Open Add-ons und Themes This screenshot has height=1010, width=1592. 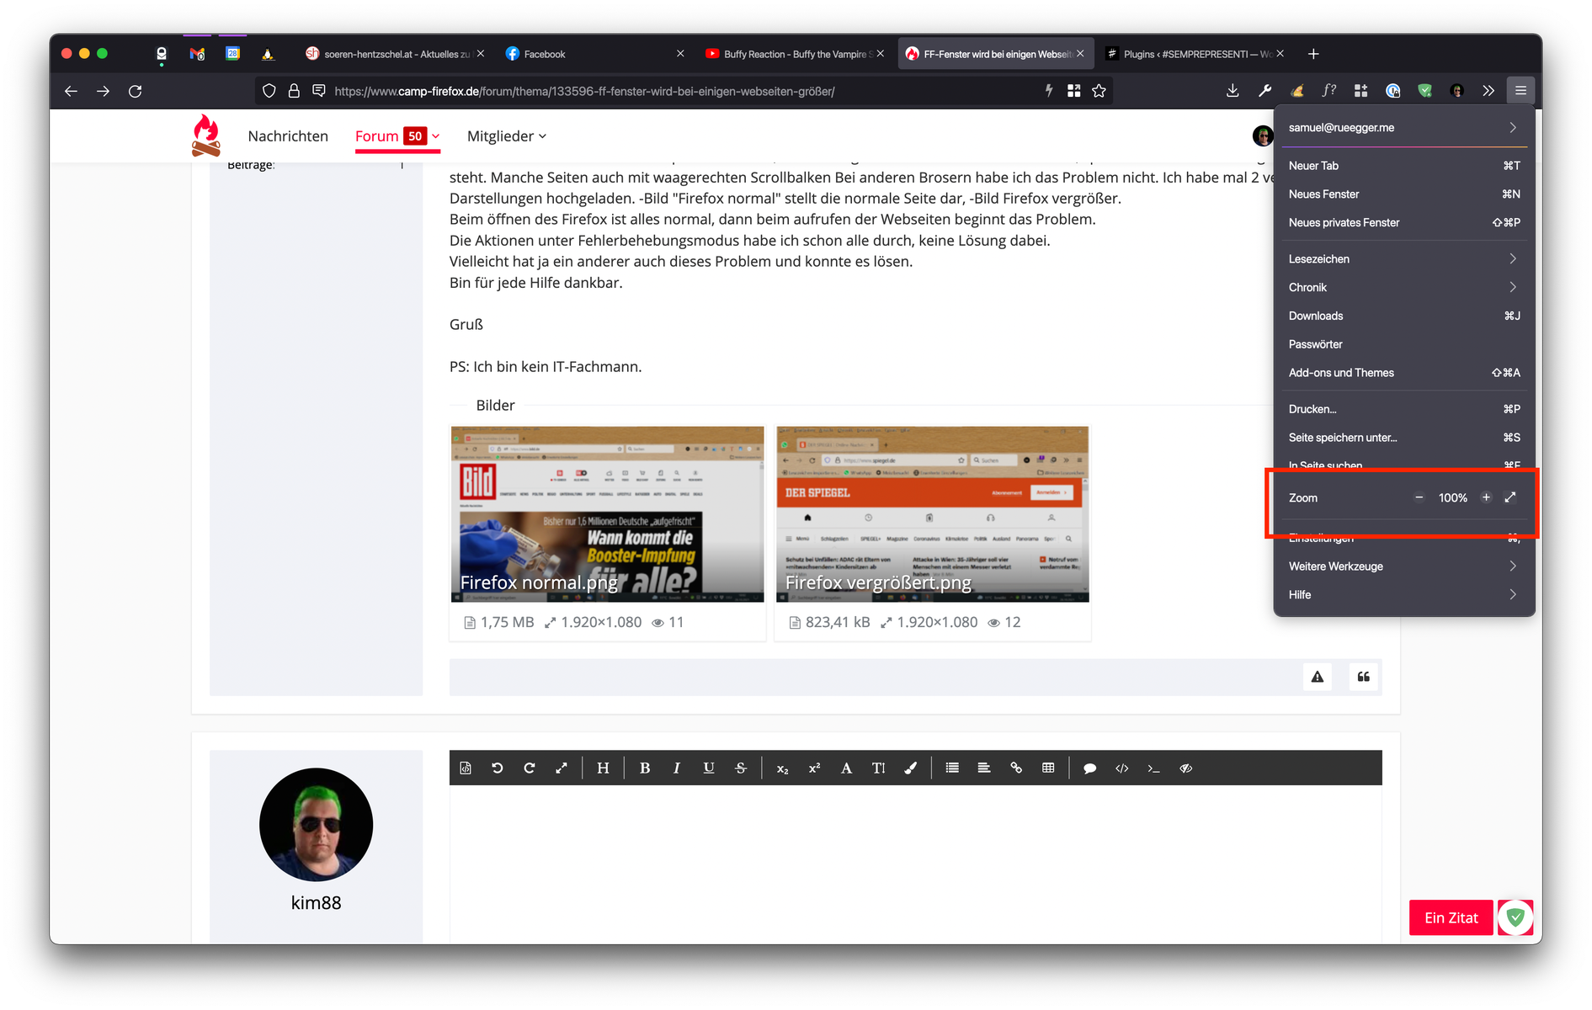tap(1403, 373)
